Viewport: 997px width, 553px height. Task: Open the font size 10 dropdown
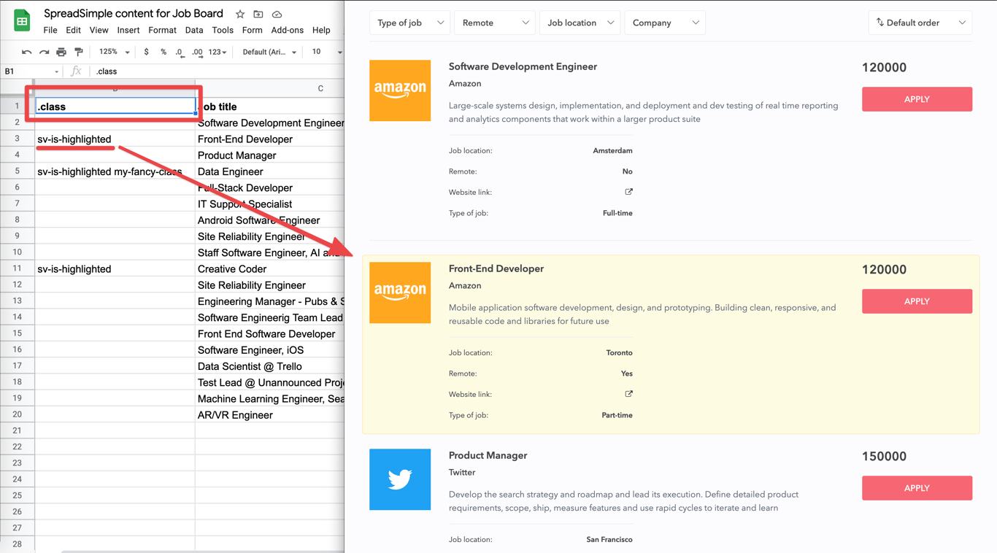click(x=326, y=52)
